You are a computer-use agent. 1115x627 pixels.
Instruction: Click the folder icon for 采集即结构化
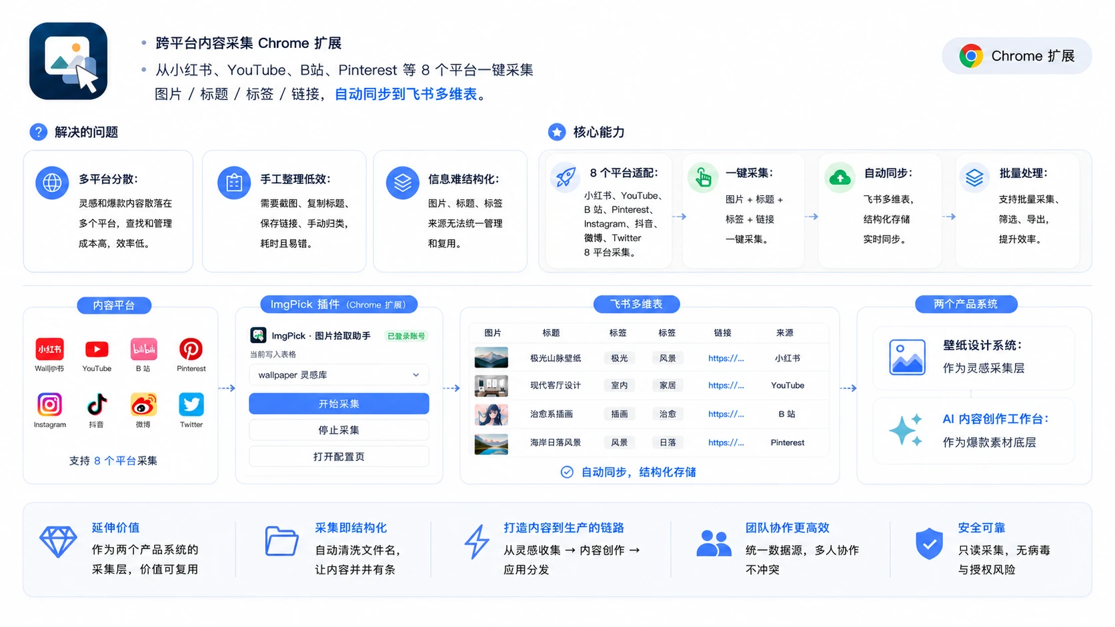click(x=281, y=541)
